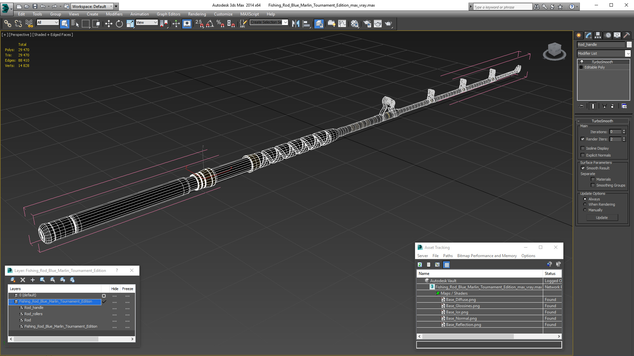Screen dimensions: 634x356
Task: Toggle table view icon in Asset Tracking
Action: [x=447, y=265]
